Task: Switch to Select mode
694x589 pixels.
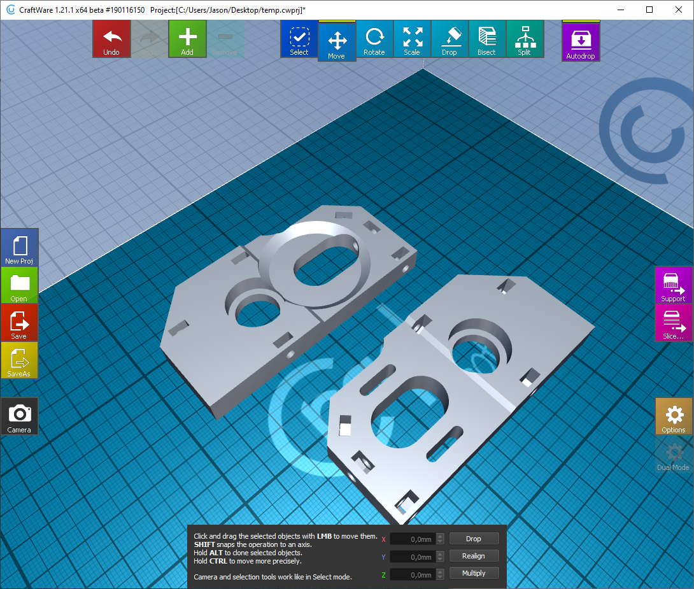Action: [x=299, y=39]
